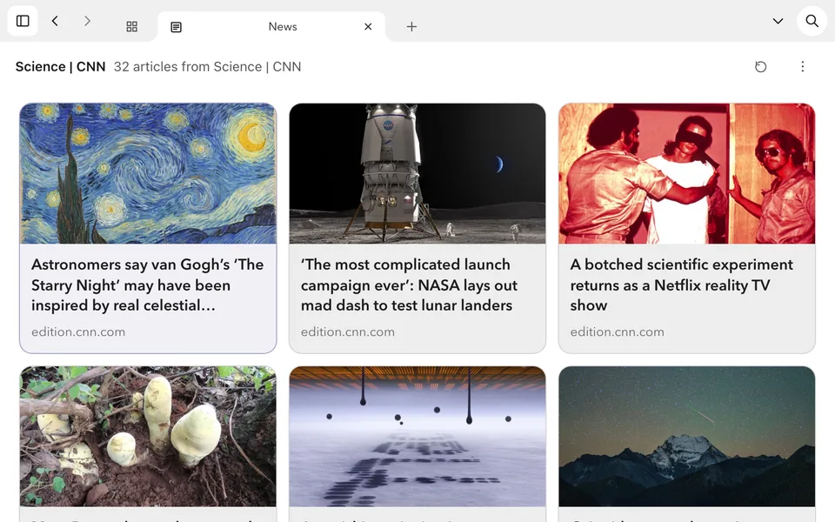Expand the tab list chevron
This screenshot has width=835, height=522.
coord(778,21)
